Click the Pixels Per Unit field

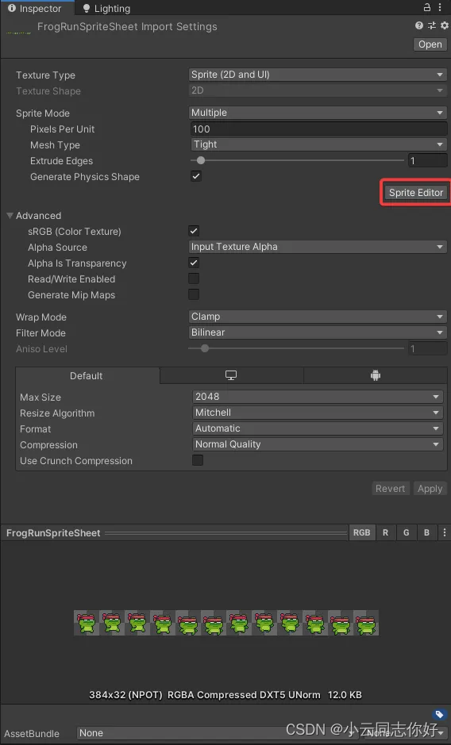[x=318, y=129]
